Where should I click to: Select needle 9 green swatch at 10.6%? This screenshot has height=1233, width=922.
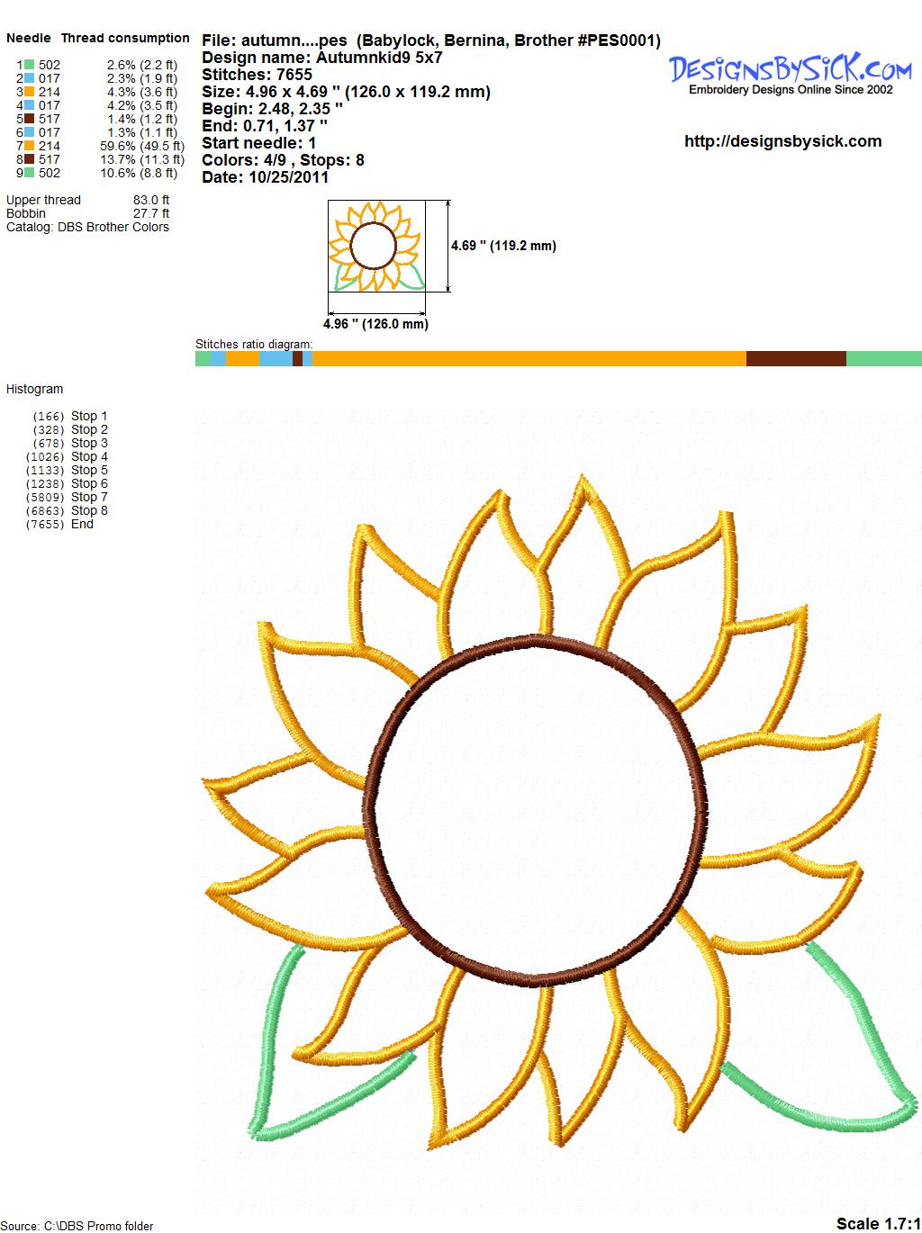30,173
